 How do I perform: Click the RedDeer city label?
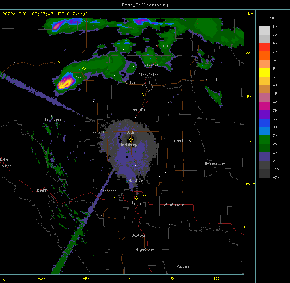click(x=148, y=86)
